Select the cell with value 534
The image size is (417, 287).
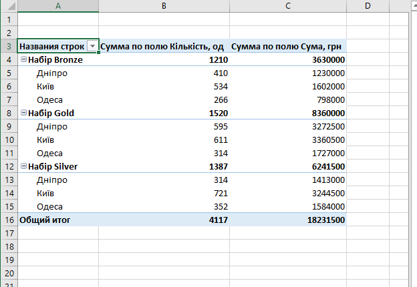[164, 86]
